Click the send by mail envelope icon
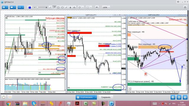This screenshot has height=106, width=189. [x=10, y=97]
